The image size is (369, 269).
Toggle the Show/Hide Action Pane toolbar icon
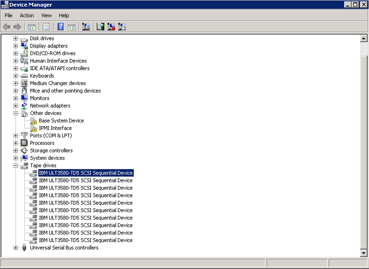[x=71, y=27]
